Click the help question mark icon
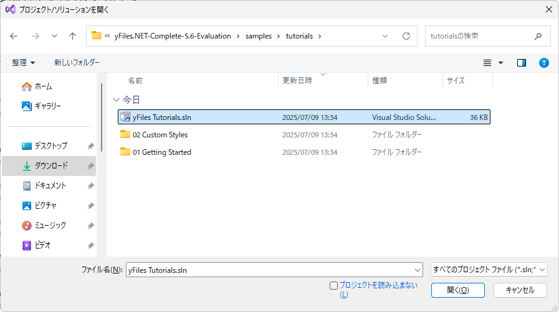 [543, 63]
